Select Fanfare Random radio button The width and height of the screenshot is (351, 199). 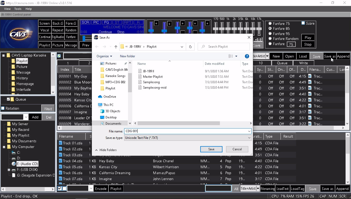click(270, 39)
